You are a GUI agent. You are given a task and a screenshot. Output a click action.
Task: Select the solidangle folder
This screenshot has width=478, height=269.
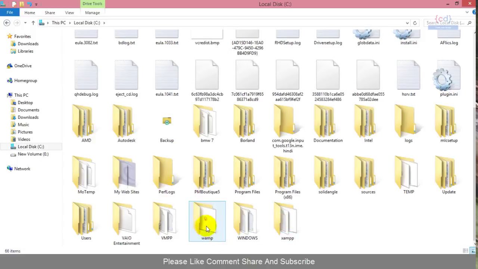click(x=328, y=175)
